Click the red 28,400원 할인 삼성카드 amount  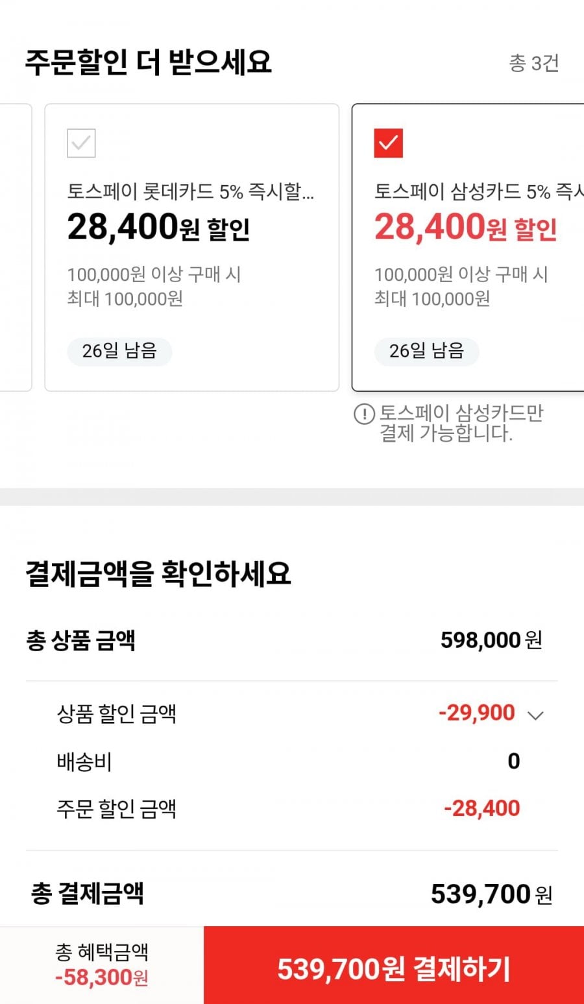point(465,228)
